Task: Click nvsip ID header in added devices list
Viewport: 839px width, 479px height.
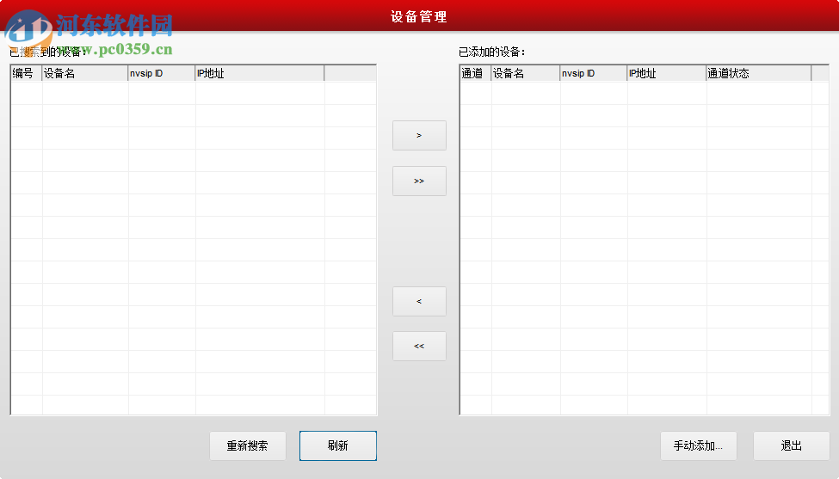Action: point(594,73)
